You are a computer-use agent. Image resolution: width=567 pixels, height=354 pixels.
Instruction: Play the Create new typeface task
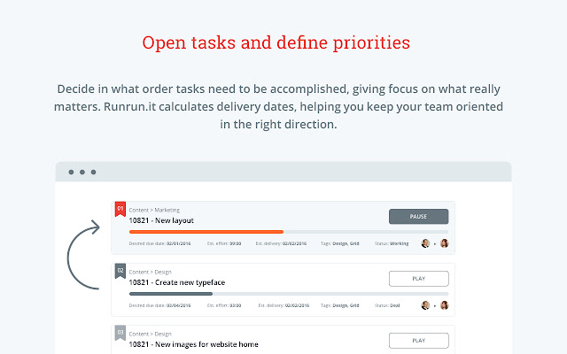[x=418, y=278]
